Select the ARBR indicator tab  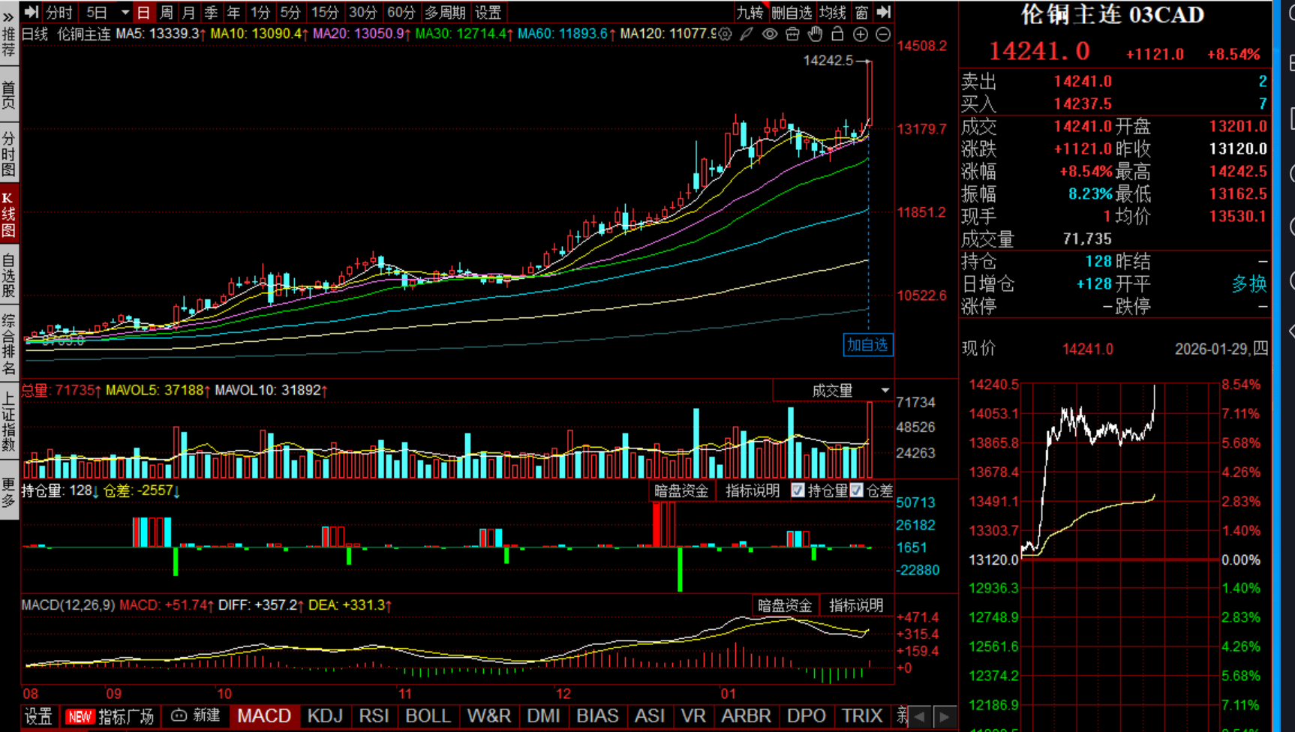(746, 716)
